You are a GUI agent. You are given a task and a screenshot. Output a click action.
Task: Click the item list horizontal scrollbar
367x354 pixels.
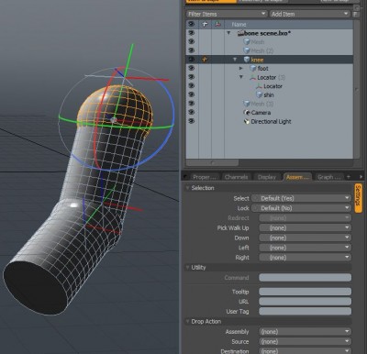point(212,163)
